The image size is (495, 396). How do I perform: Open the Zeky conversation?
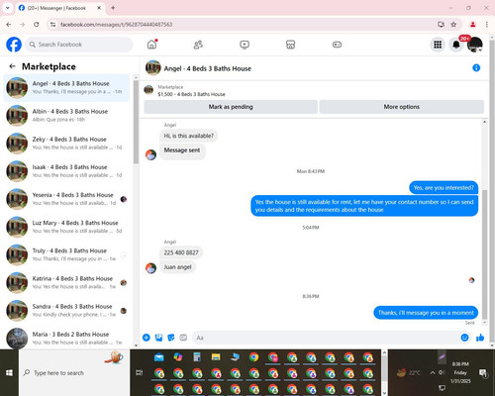tap(66, 144)
